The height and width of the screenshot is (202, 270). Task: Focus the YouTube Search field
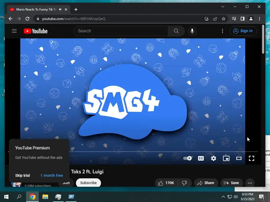click(x=121, y=31)
